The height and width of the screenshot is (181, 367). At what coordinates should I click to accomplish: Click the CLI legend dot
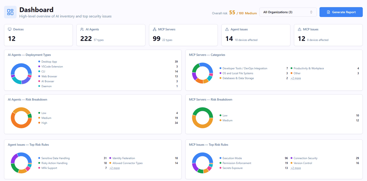(39, 71)
